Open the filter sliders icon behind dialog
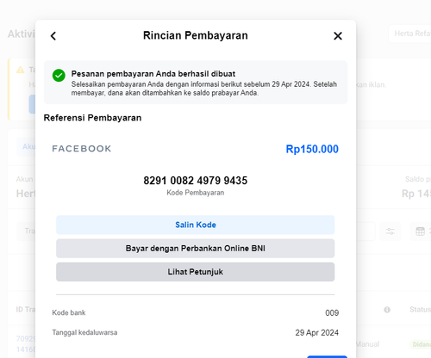Viewport: 431px width, 358px height. 390,231
